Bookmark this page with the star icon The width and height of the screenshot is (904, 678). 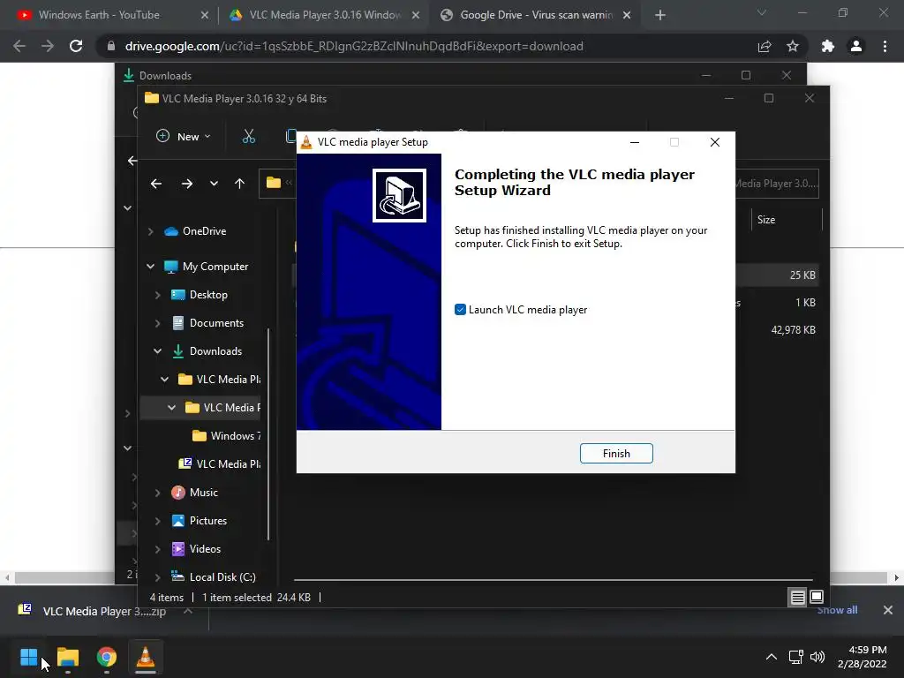793,46
